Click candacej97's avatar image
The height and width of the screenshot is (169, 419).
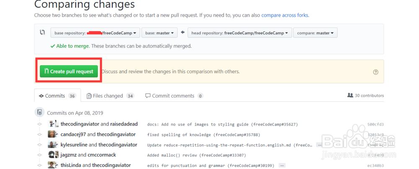pos(52,134)
